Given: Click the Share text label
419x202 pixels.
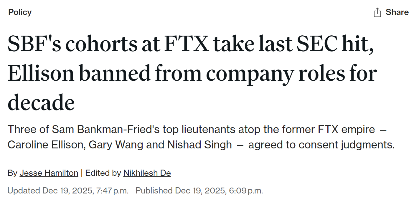Looking at the screenshot, I should tap(397, 12).
